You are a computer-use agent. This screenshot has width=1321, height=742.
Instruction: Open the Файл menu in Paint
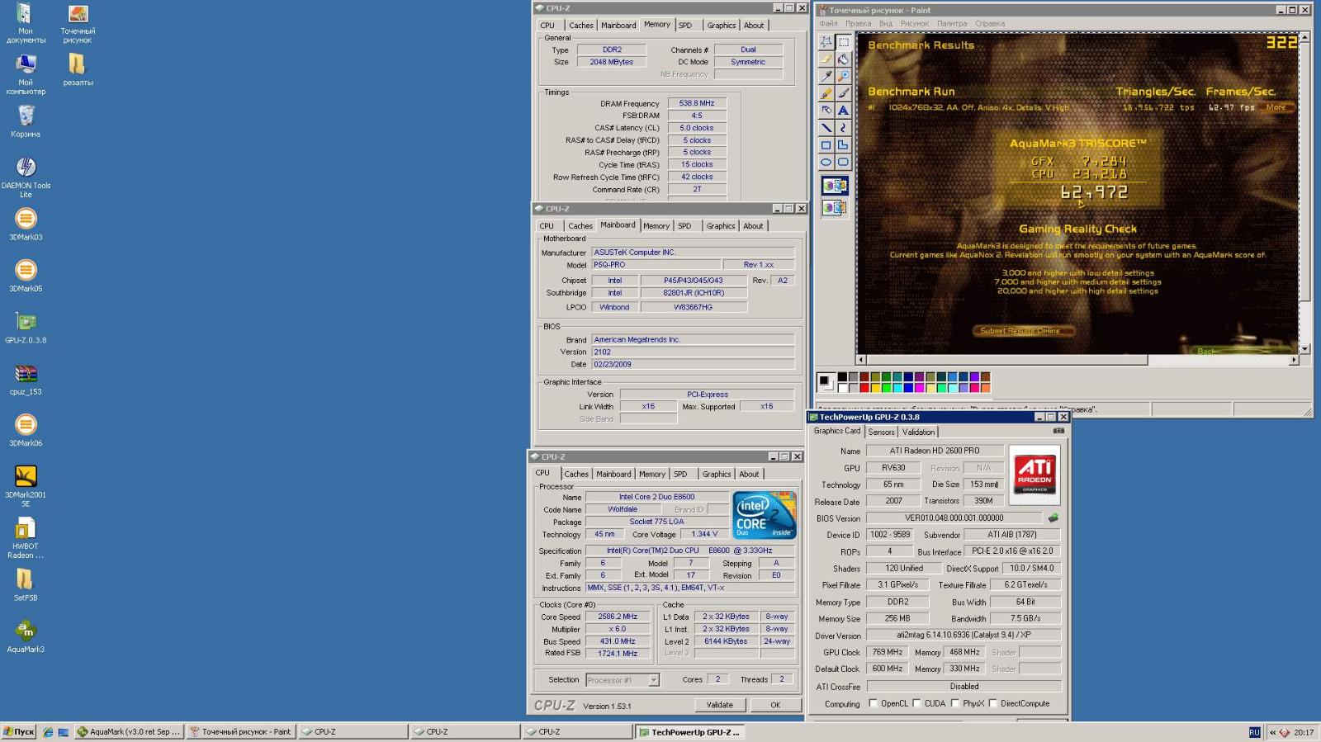coord(828,23)
